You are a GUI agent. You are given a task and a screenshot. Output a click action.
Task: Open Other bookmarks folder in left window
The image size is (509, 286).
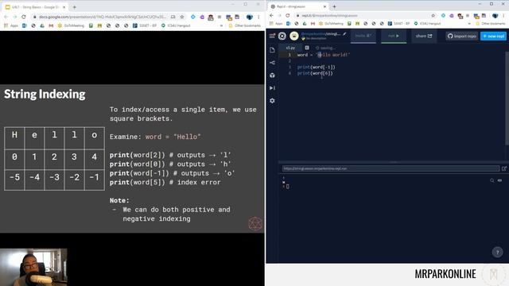tap(245, 25)
